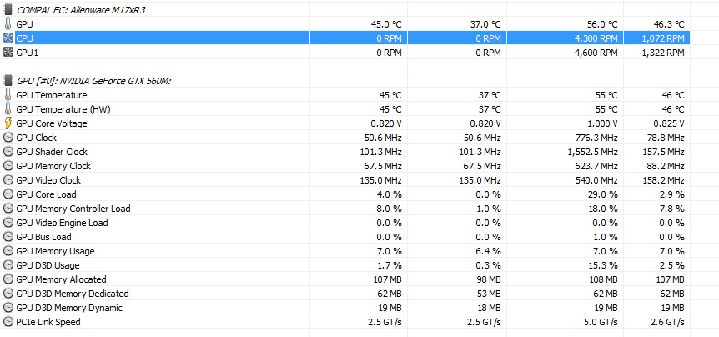The height and width of the screenshot is (337, 719).
Task: Select the GPU Memory Controller Load row
Action: coord(73,209)
